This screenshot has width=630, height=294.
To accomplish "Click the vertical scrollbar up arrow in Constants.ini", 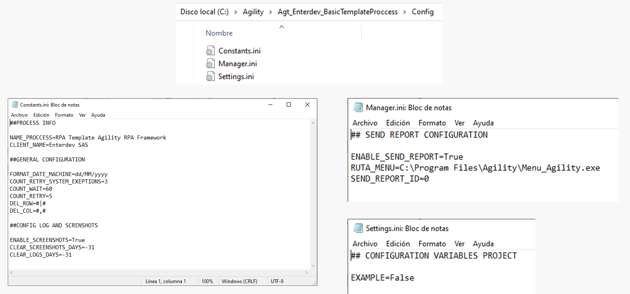I will tap(313, 123).
